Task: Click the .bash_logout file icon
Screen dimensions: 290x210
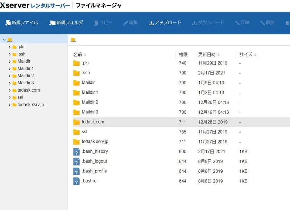Action: point(76,161)
